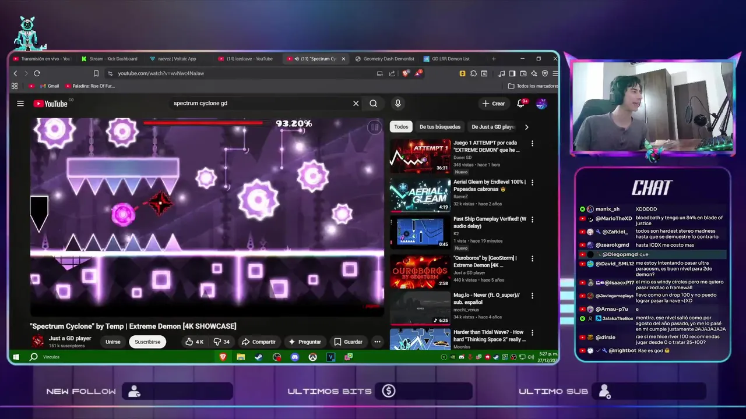Select the De Just a GD player chip
Viewport: 746px width, 419px height.
[x=493, y=127]
